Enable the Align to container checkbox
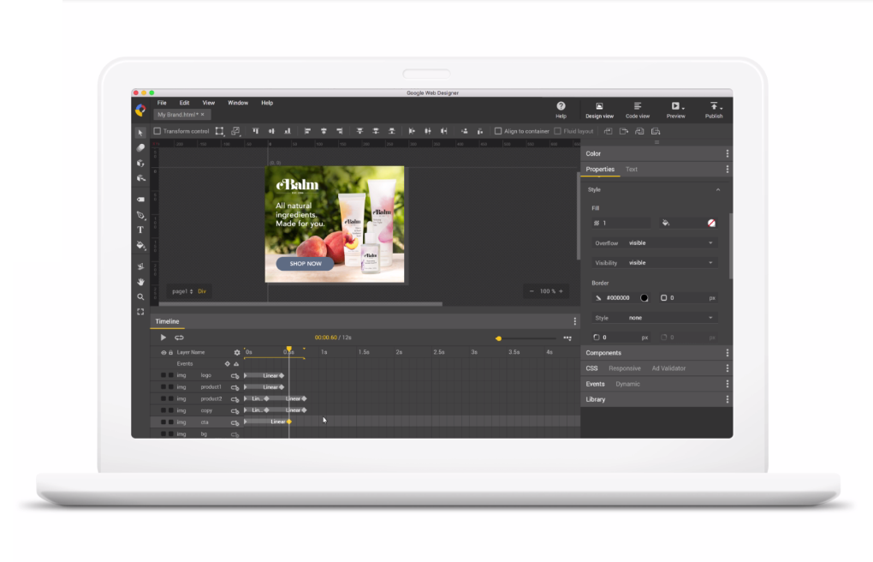873x562 pixels. [498, 131]
